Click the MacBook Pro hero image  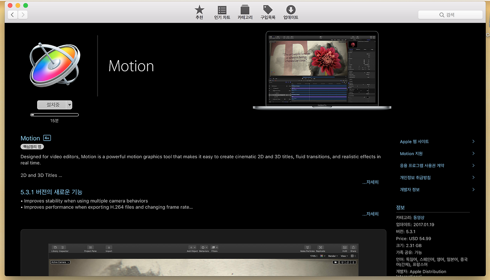pyautogui.click(x=322, y=70)
